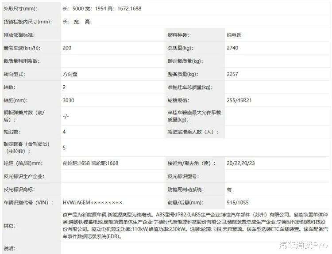Select the 载质量利用系数 label
Screen dimensions: 332x254
tap(22, 61)
